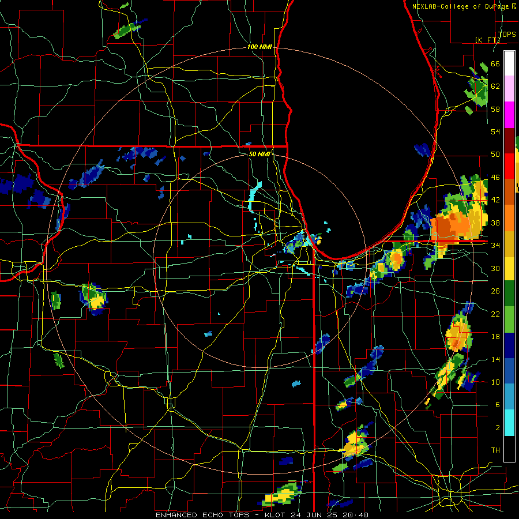Click the magenta legend swatch near 58

[509, 115]
